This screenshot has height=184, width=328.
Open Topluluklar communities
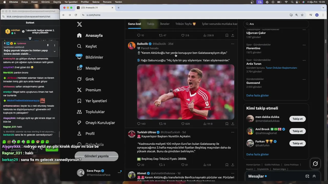(x=91, y=112)
